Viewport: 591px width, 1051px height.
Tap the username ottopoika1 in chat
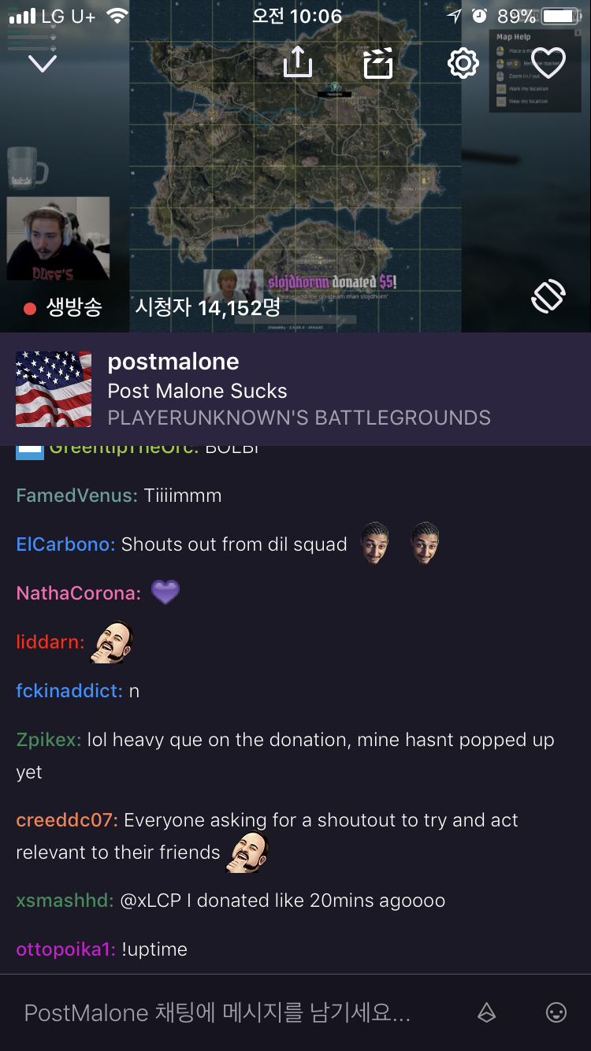click(66, 949)
